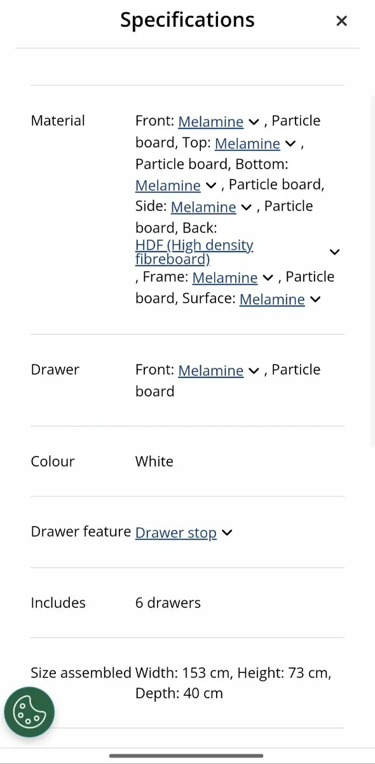Expand the chevron beside Top Melamine

pyautogui.click(x=290, y=143)
